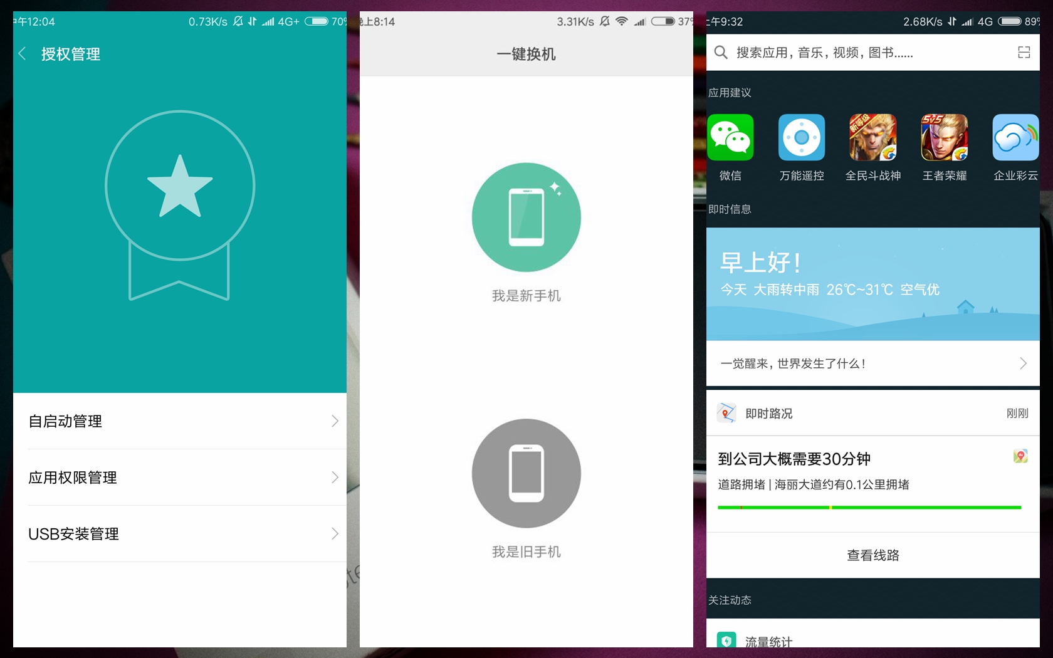This screenshot has height=658, width=1053.
Task: Tap the small map icon on commute card
Action: [1020, 456]
